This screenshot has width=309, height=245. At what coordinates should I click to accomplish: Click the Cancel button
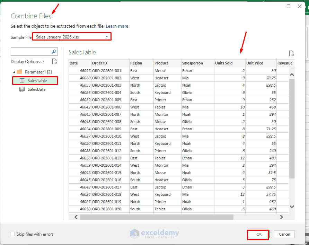pyautogui.click(x=284, y=234)
